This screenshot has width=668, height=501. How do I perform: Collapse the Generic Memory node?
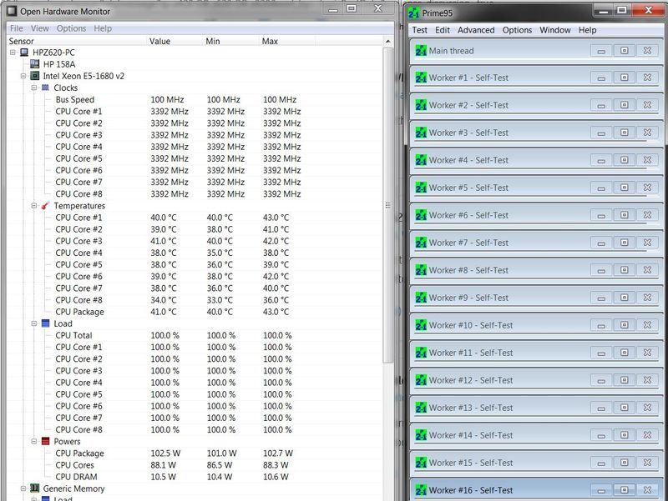(23, 488)
